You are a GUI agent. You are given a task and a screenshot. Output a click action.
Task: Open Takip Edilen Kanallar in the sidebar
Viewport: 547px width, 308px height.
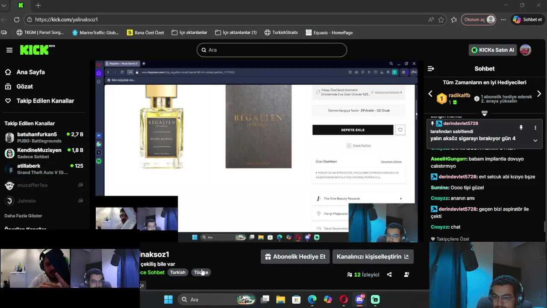39,101
